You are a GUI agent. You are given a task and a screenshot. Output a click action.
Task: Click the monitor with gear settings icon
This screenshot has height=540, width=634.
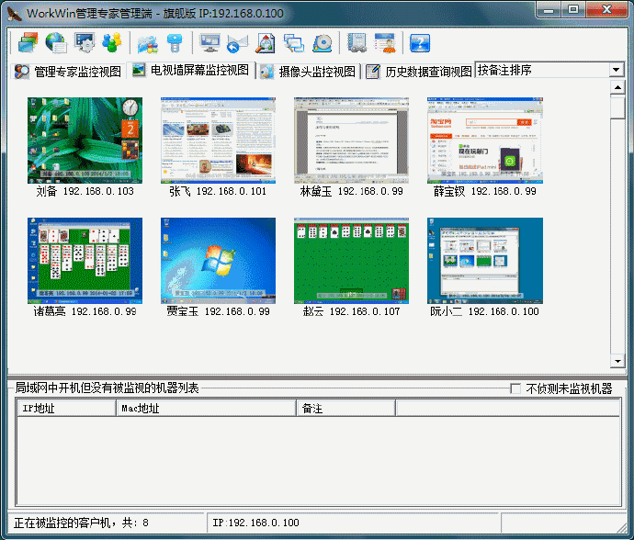click(85, 42)
